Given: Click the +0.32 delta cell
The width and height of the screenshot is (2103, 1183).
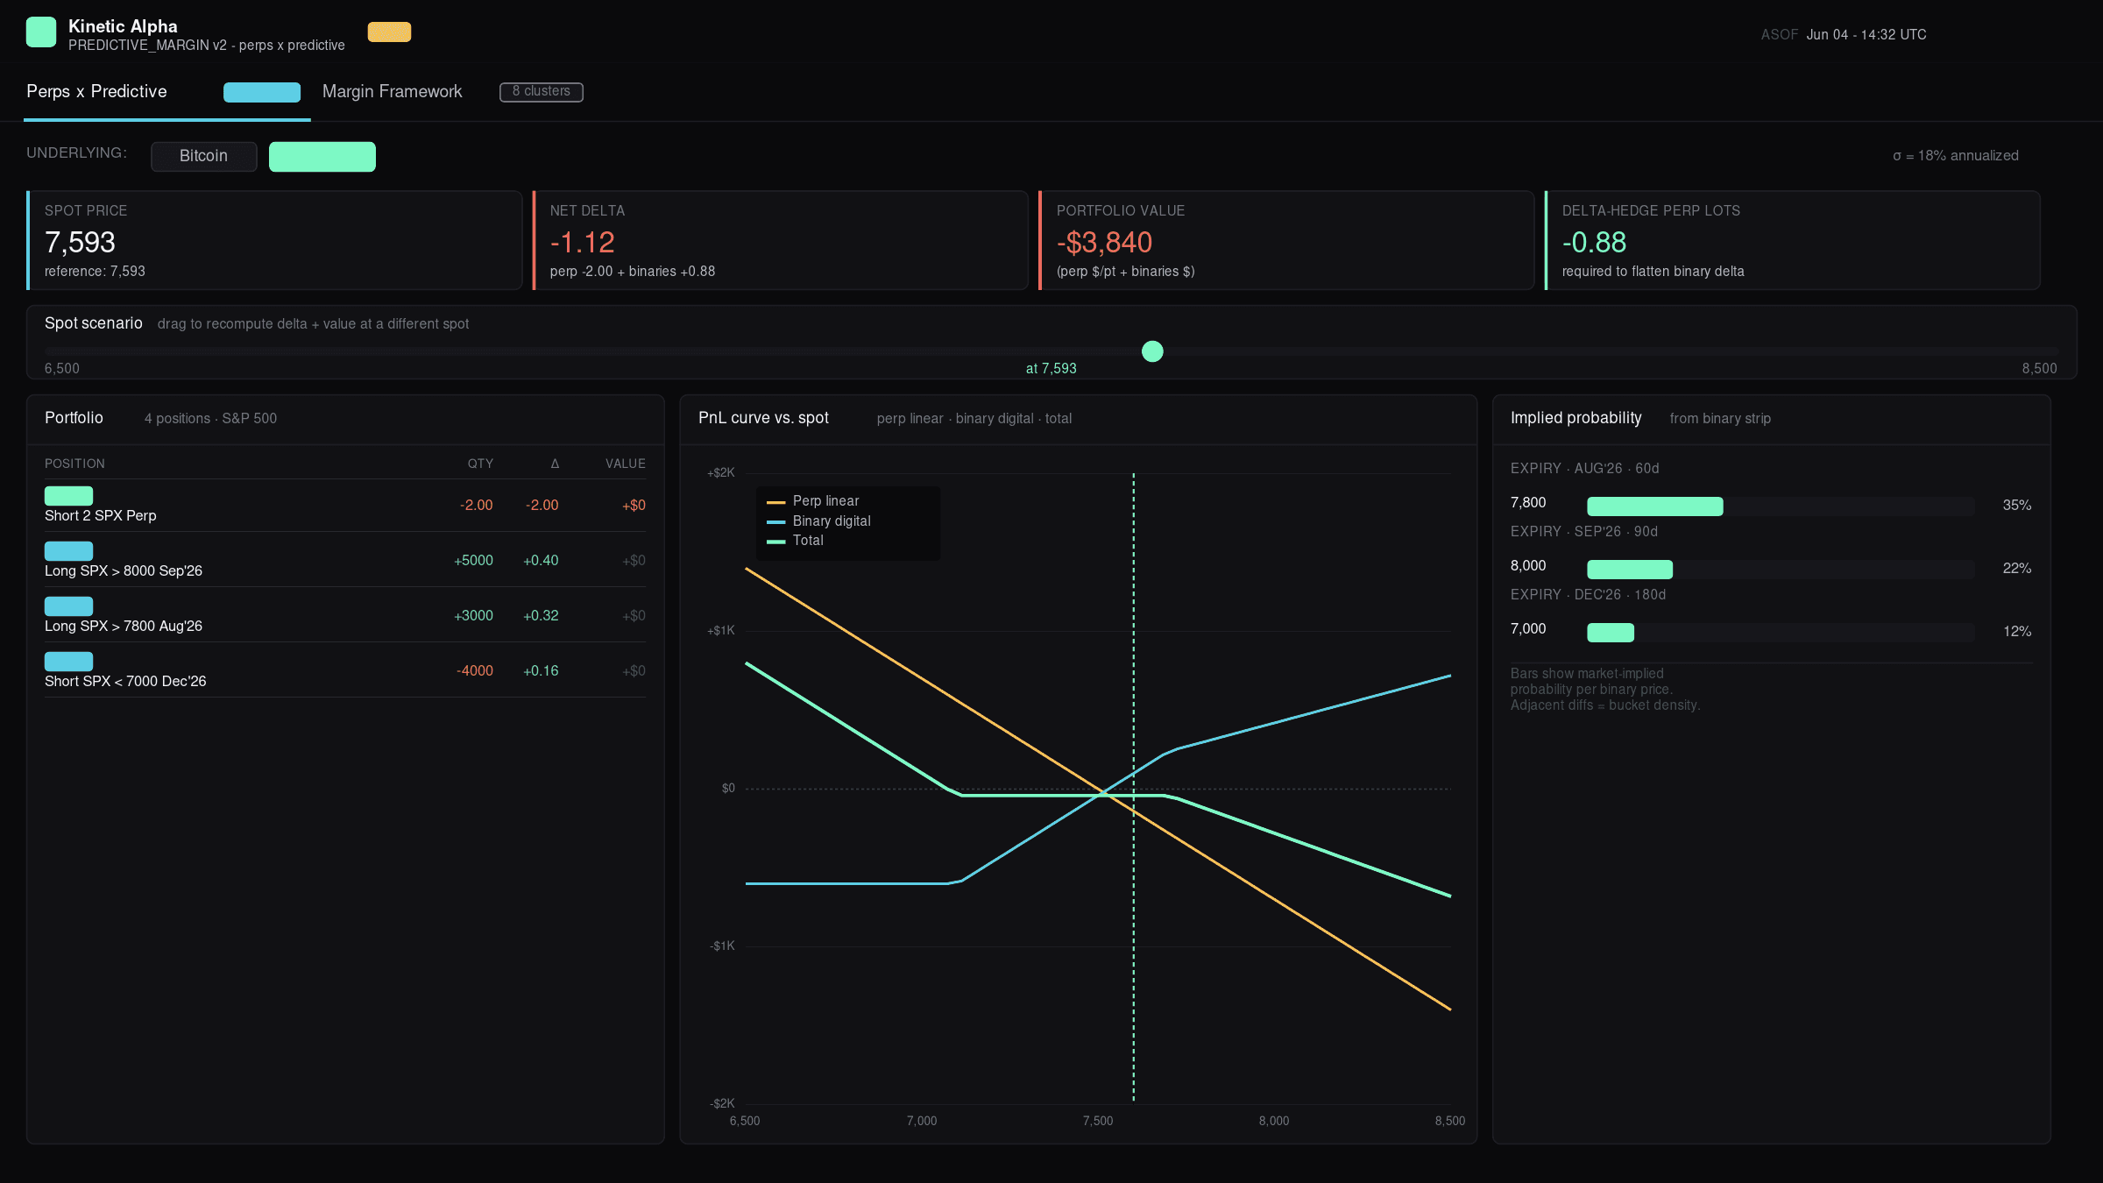Looking at the screenshot, I should tap(541, 616).
